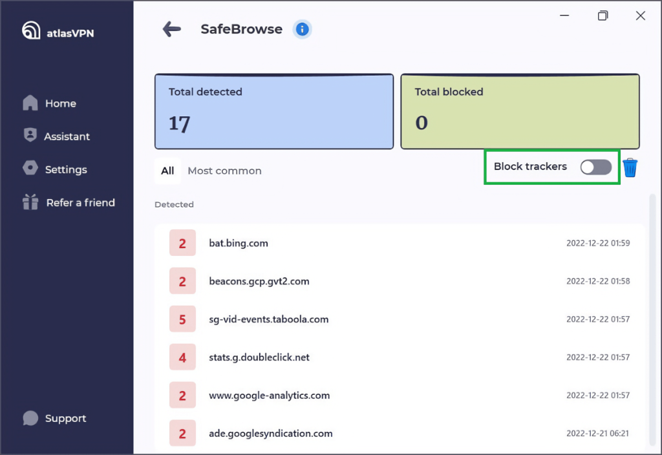This screenshot has height=455, width=662.
Task: Click the Refer a friend gift icon
Action: coord(30,202)
